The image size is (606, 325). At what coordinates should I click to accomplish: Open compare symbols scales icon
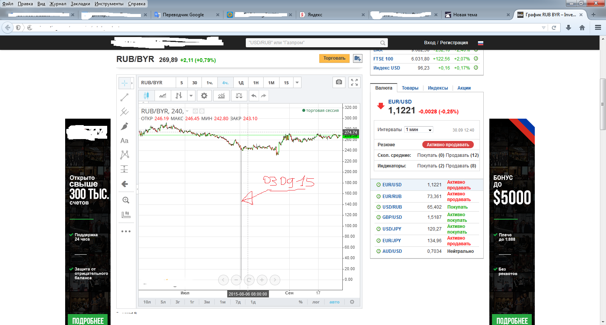click(239, 96)
